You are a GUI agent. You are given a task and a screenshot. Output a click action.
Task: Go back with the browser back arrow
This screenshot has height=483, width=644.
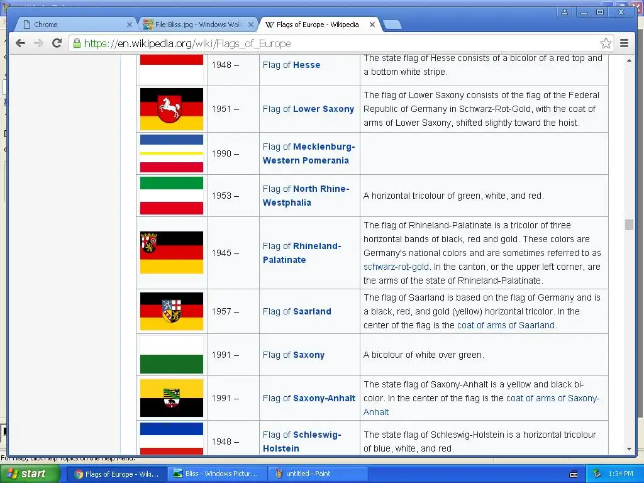click(x=20, y=43)
